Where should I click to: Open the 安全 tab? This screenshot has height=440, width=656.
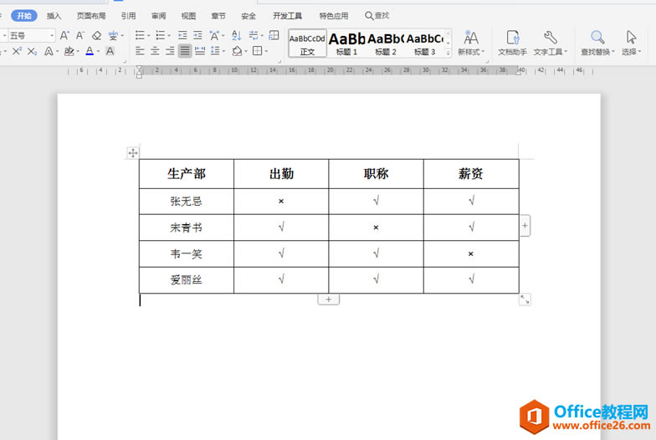[x=249, y=16]
